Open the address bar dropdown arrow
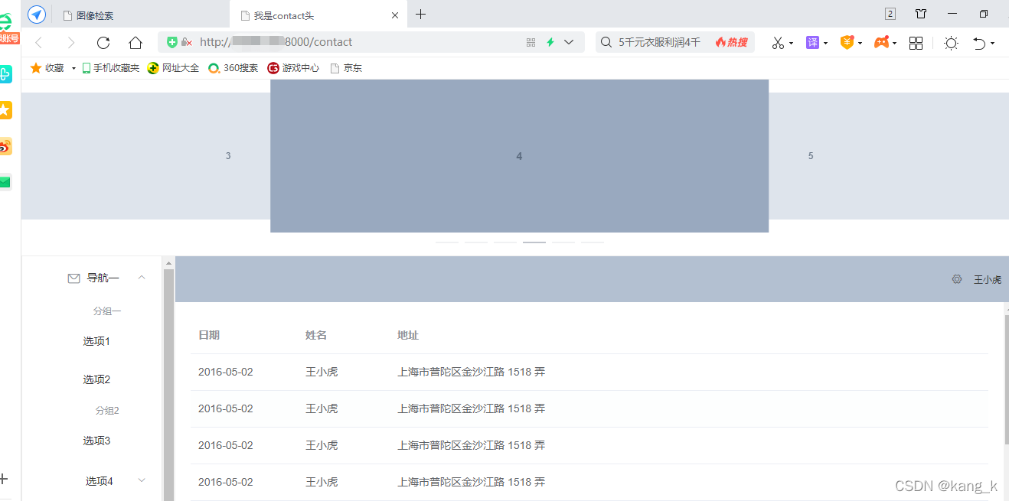 pyautogui.click(x=569, y=43)
